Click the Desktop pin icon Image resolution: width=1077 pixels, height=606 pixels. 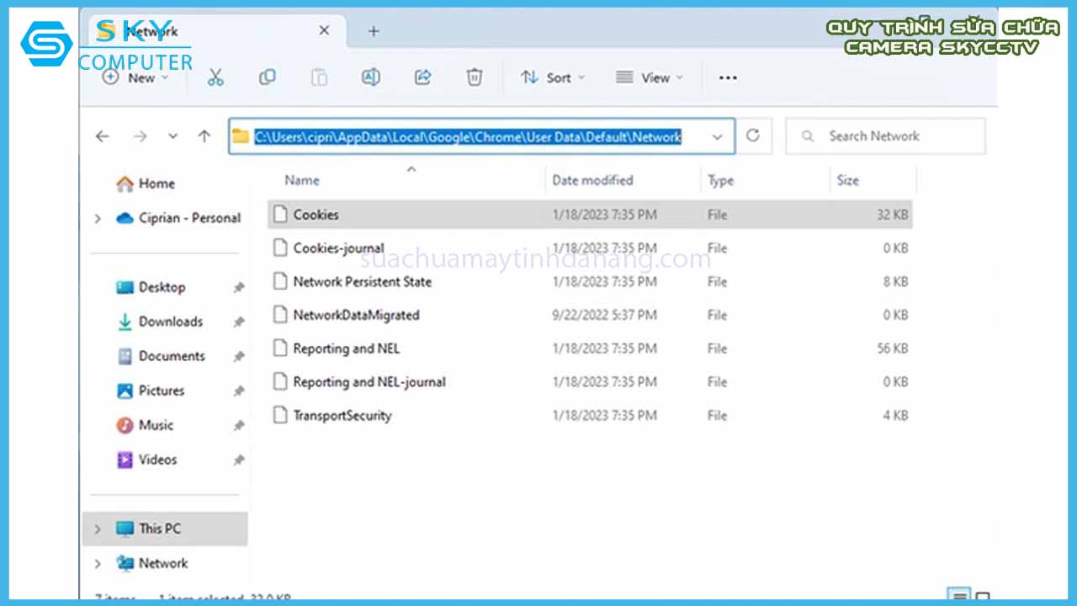tap(238, 288)
